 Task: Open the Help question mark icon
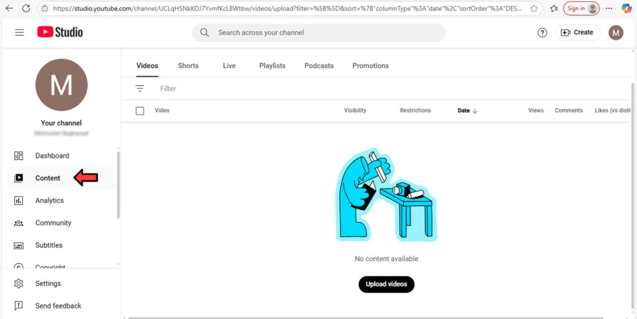tap(542, 33)
